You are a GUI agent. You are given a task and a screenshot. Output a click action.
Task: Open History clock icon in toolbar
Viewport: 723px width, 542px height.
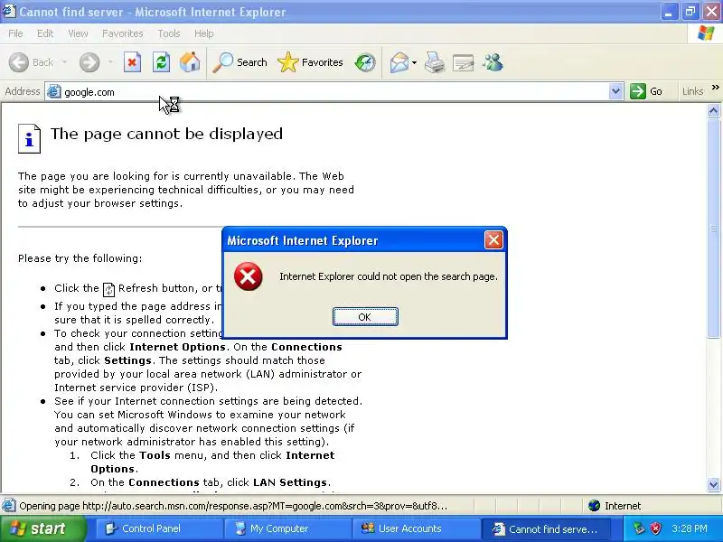point(365,62)
